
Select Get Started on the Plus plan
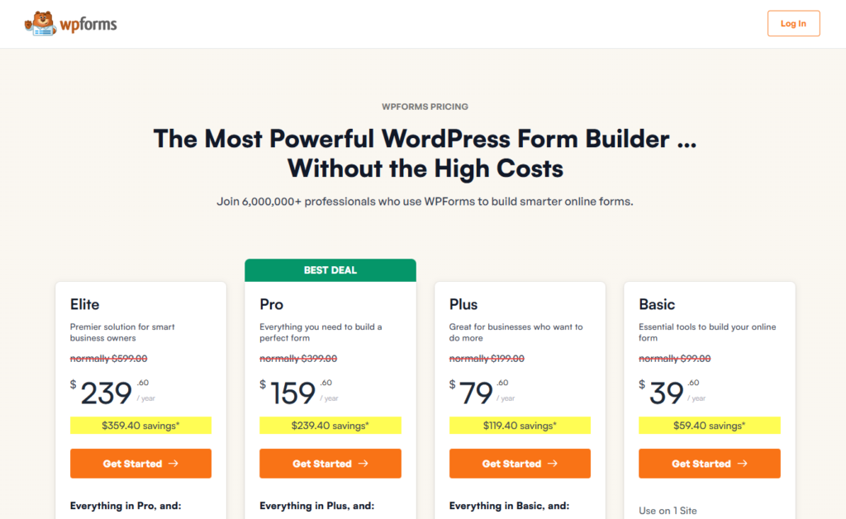coord(520,464)
